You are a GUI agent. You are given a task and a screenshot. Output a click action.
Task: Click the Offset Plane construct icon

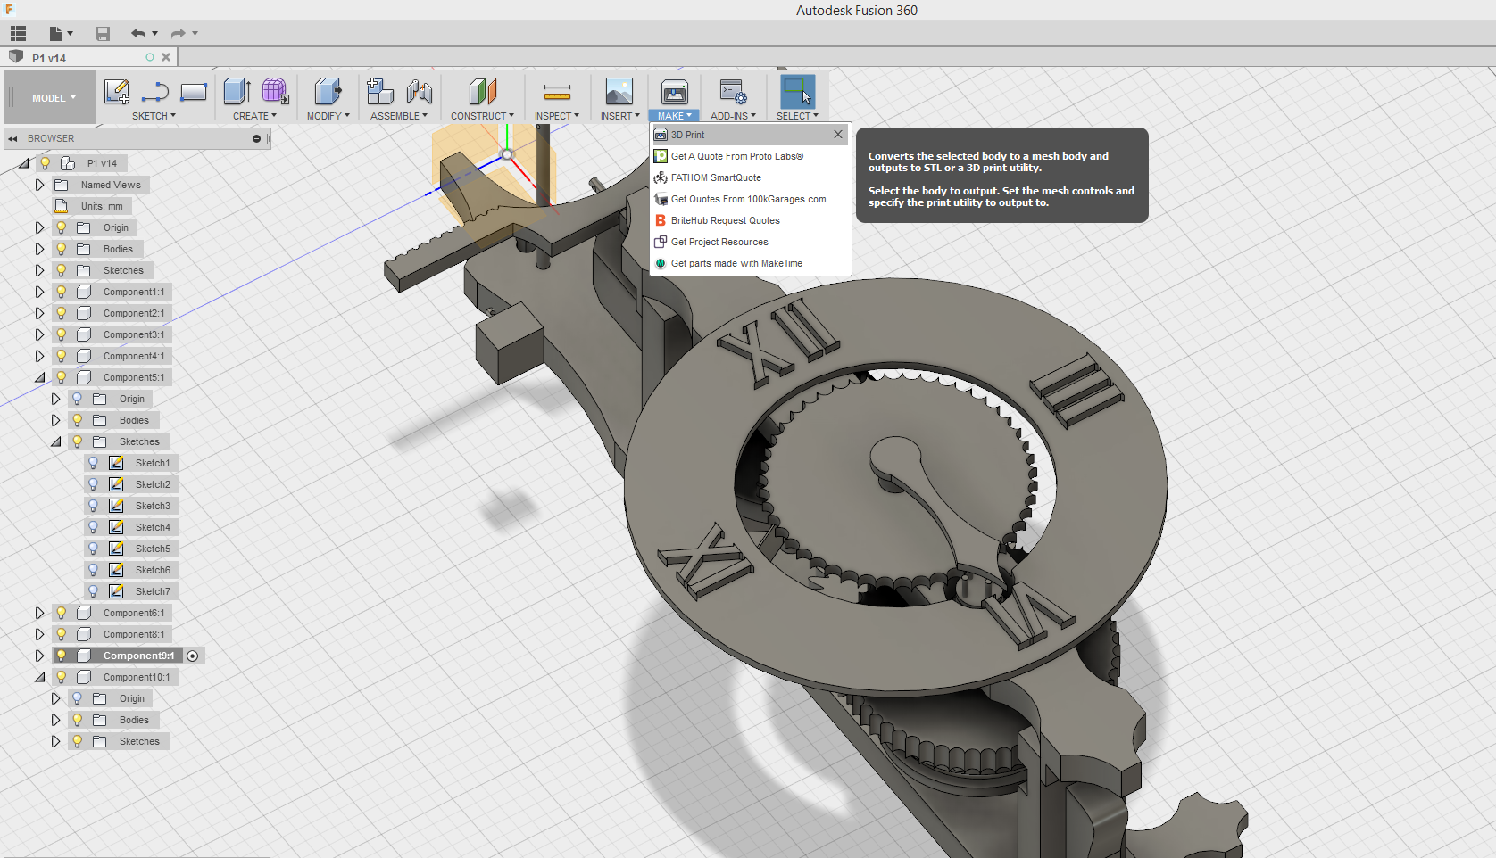point(482,91)
